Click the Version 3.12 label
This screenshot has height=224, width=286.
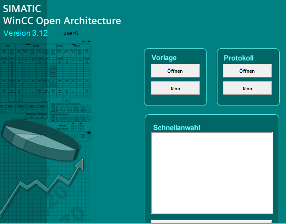coord(25,33)
